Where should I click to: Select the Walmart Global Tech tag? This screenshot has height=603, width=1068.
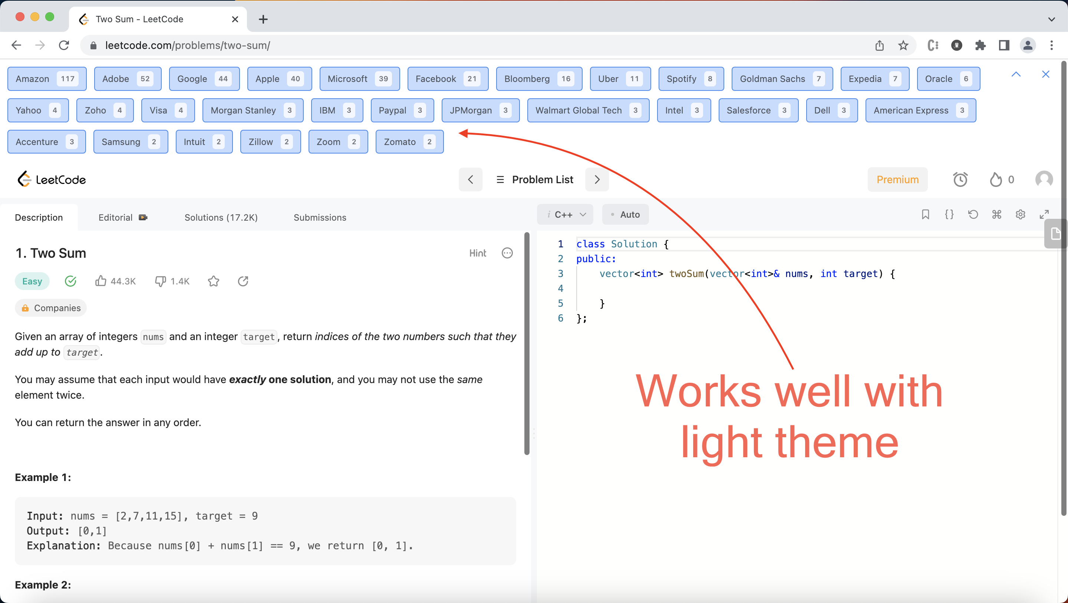pos(588,110)
